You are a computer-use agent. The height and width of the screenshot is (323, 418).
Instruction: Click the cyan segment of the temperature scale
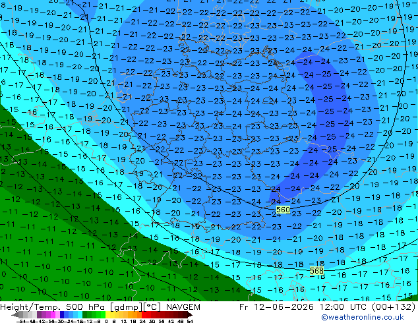click(x=80, y=314)
